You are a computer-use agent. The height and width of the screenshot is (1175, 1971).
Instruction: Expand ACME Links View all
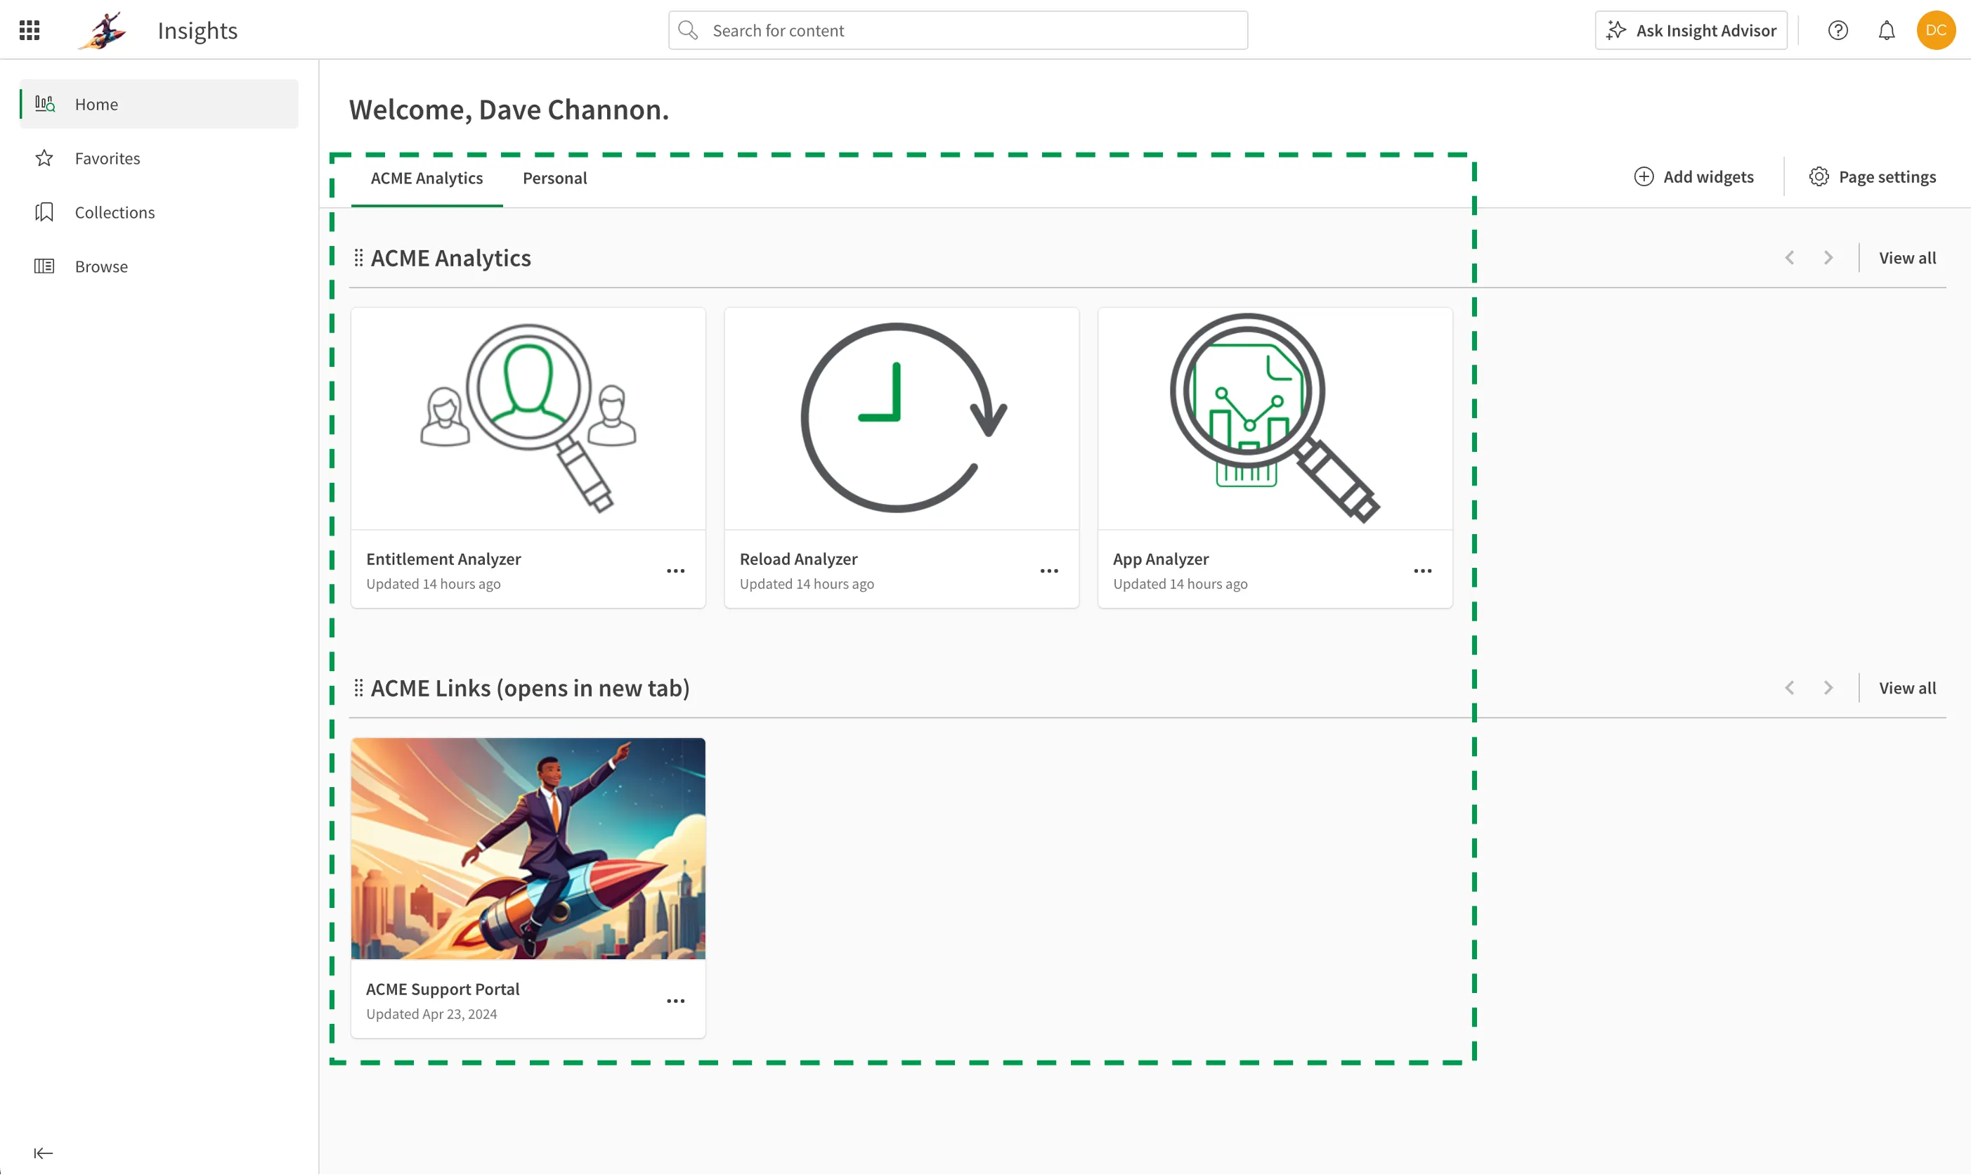click(x=1908, y=687)
